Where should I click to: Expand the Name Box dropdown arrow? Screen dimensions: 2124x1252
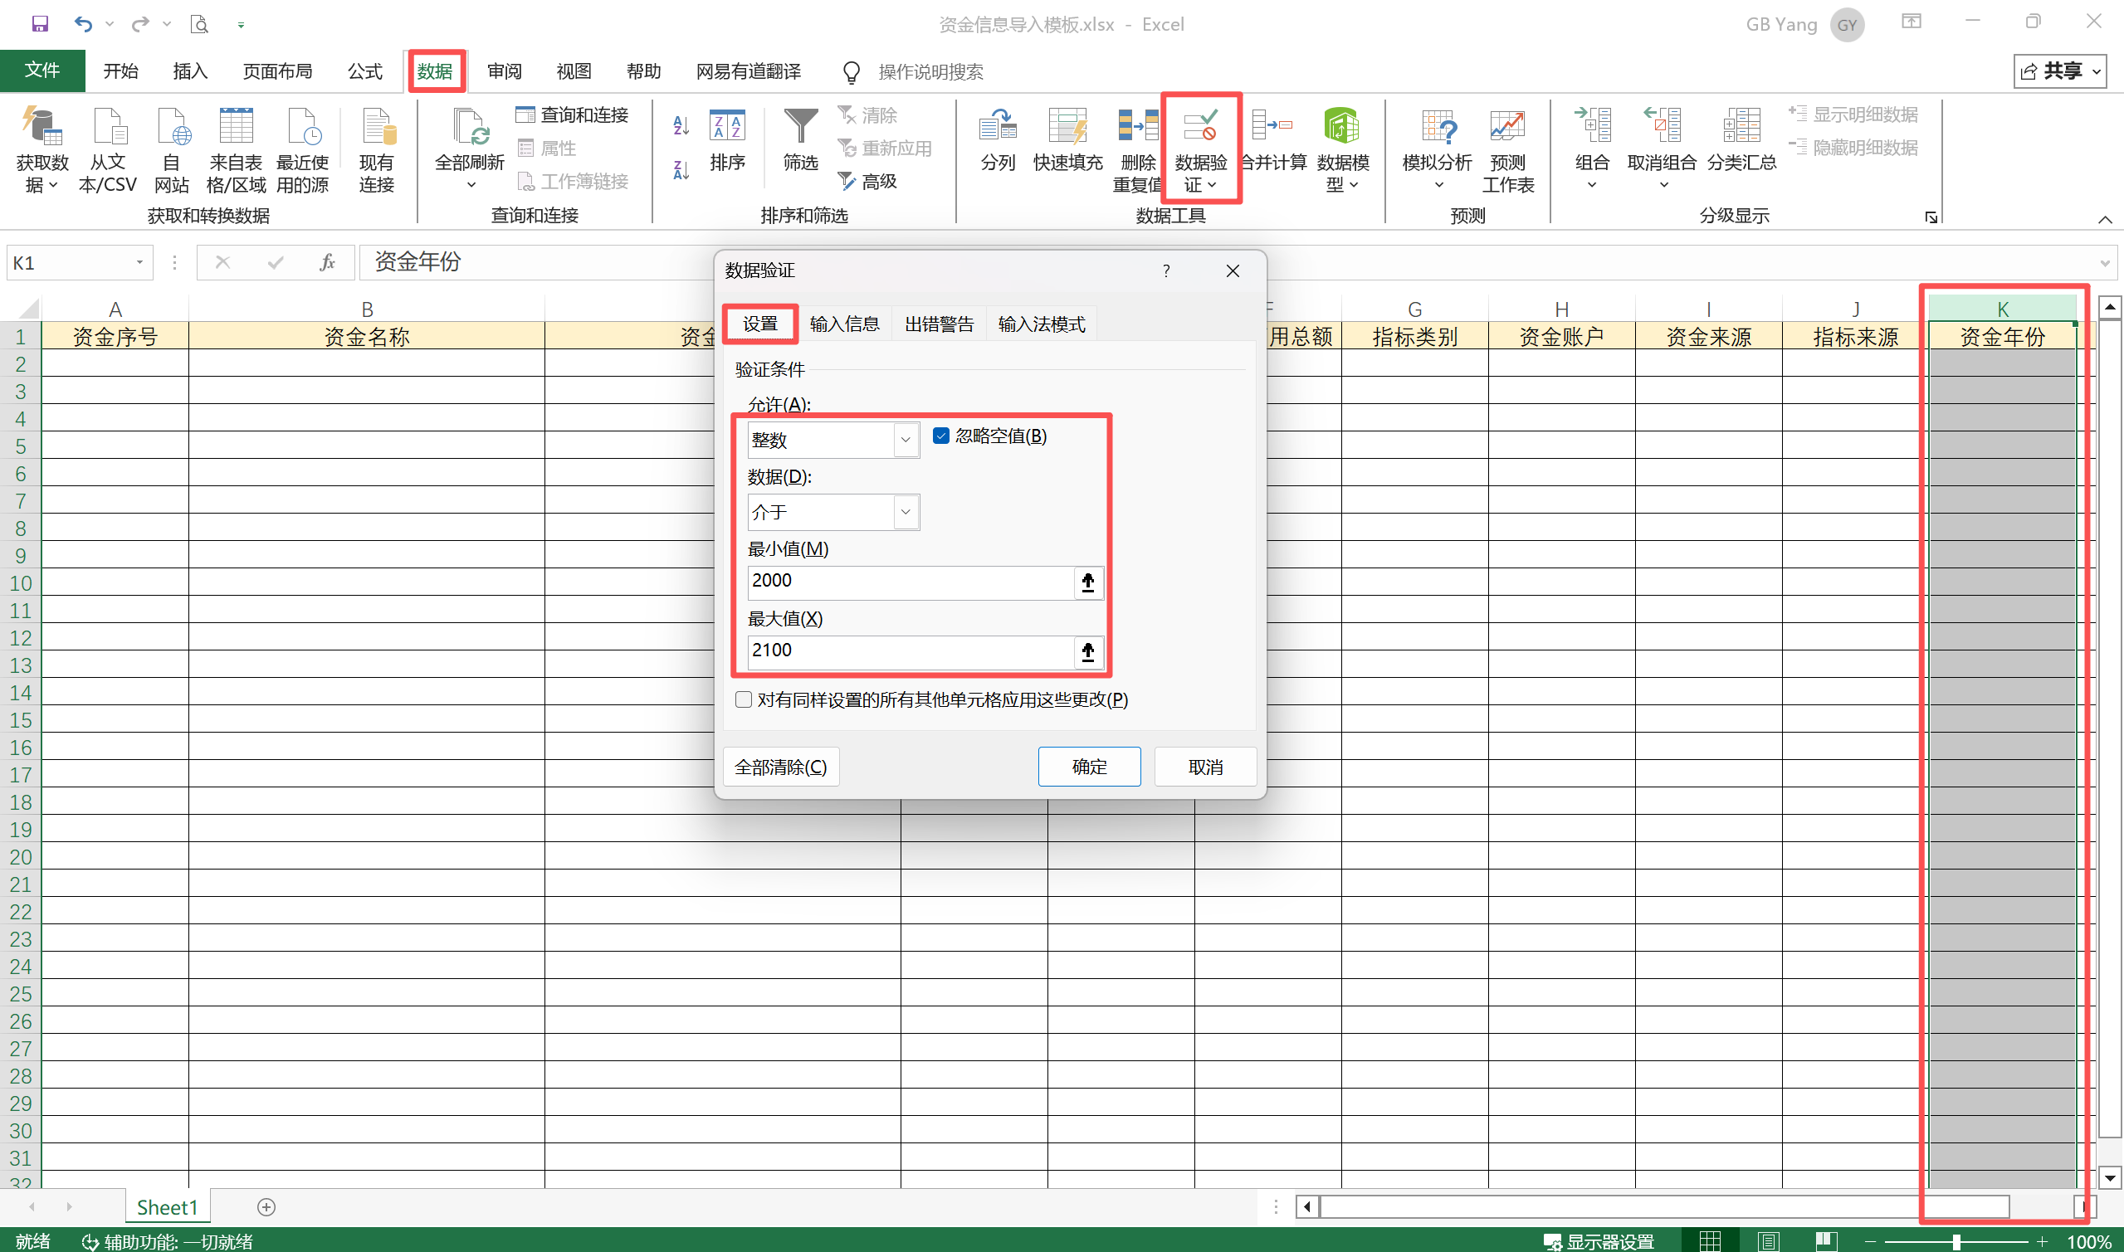139,262
